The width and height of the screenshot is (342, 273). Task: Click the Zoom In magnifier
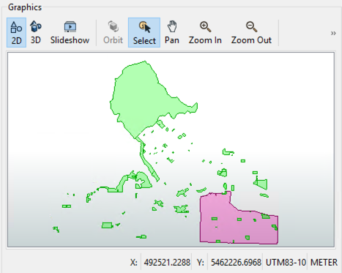205,33
